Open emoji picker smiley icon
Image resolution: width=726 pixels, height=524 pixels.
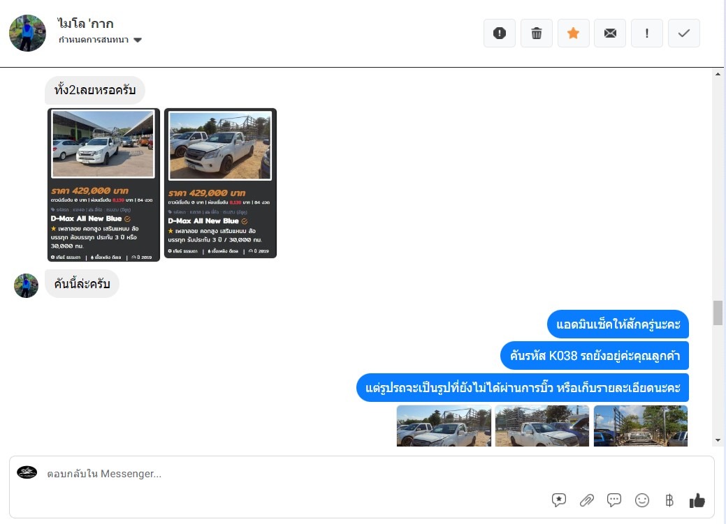click(641, 500)
